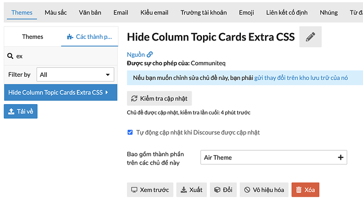Open the Air Theme component selector
Viewport: 363px width, 204px height.
pyautogui.click(x=274, y=157)
